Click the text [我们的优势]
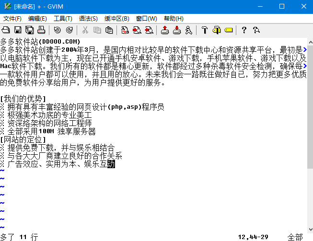Viewport: 313px width, 241px height. pos(23,99)
